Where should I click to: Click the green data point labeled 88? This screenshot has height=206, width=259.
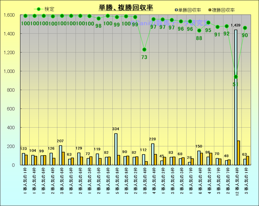[x=199, y=30]
